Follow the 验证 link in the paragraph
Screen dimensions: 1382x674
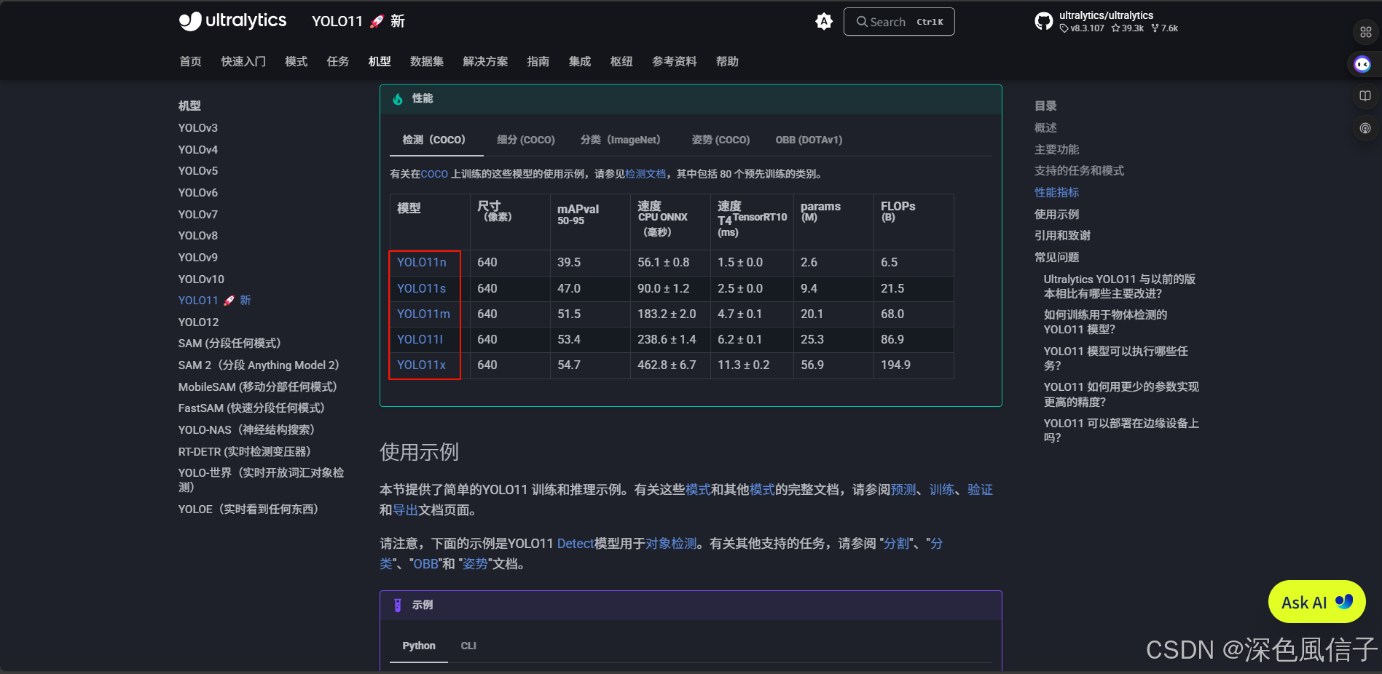(980, 490)
